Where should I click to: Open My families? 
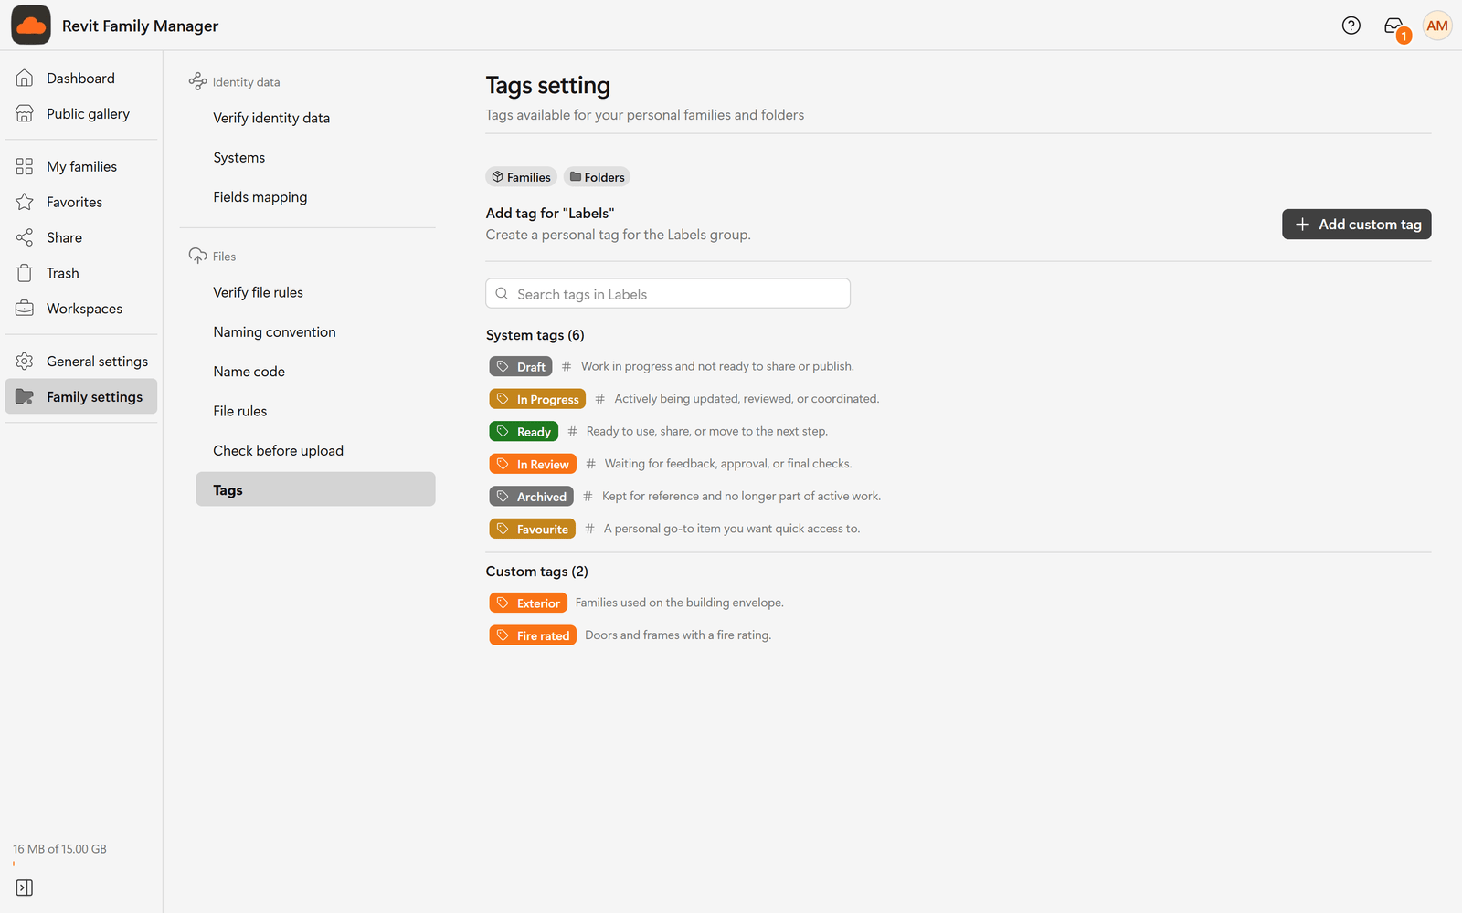(81, 166)
